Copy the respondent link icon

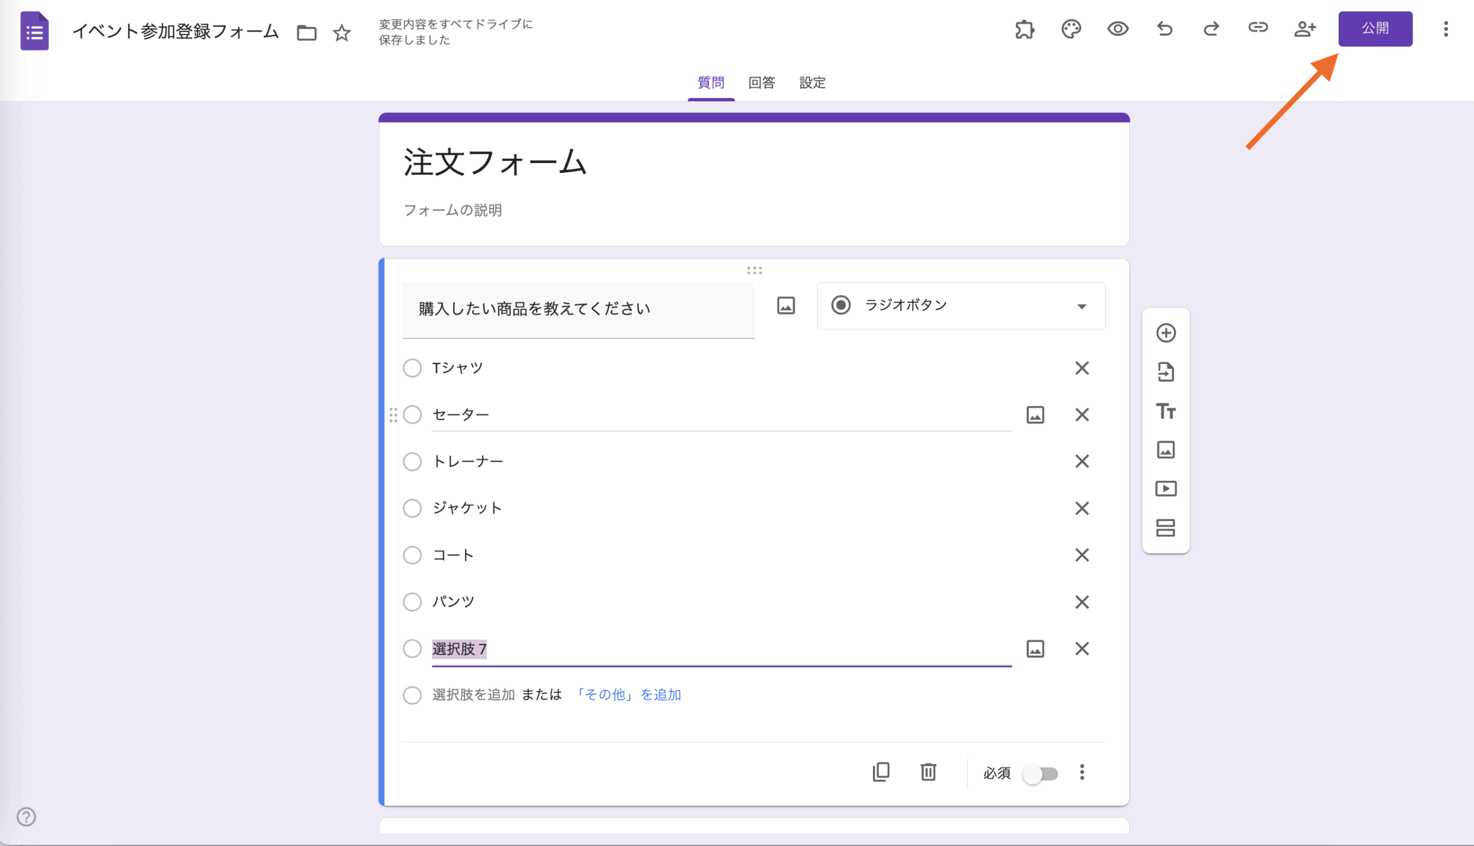coord(1258,27)
